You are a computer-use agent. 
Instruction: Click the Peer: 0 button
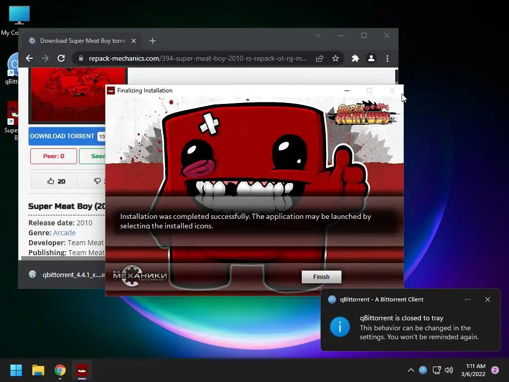tap(54, 156)
